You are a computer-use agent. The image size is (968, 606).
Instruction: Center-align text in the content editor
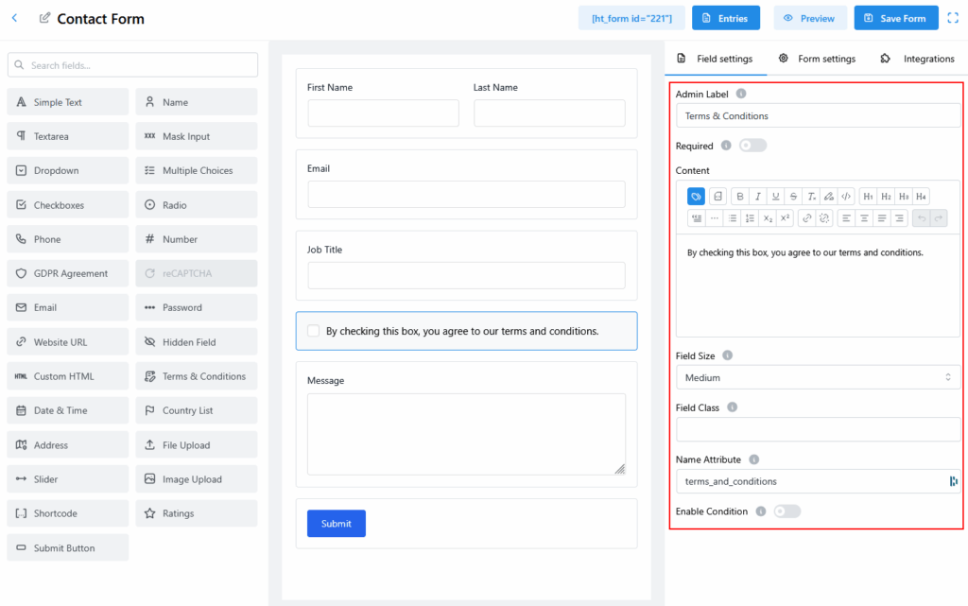tap(864, 218)
